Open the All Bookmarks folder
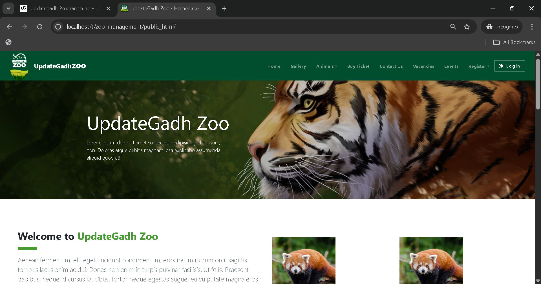 coord(514,42)
